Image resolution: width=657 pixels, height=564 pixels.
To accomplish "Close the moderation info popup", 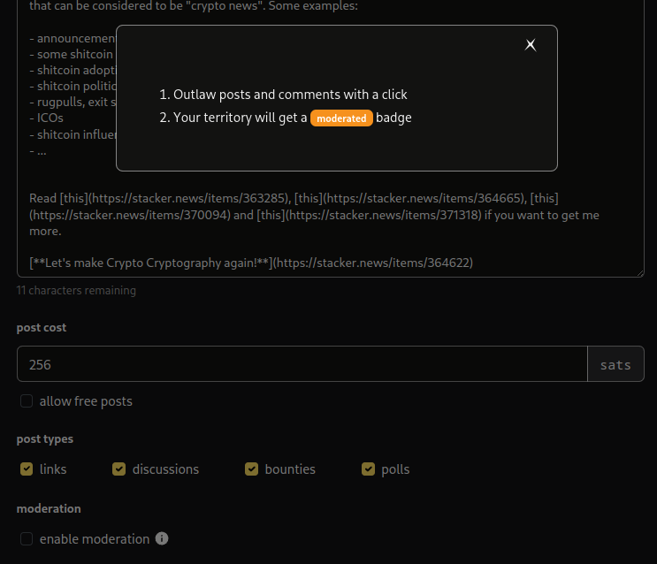I will [531, 45].
